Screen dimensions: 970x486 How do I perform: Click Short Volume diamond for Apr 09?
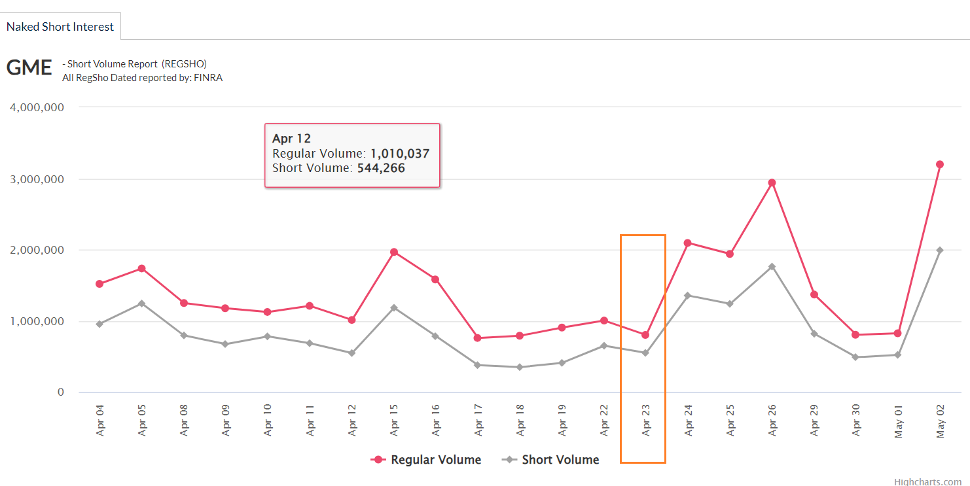[226, 344]
